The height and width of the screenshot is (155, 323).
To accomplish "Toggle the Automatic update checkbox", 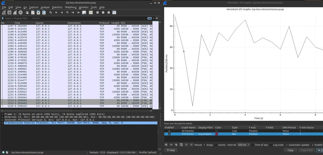I will pyautogui.click(x=287, y=145).
